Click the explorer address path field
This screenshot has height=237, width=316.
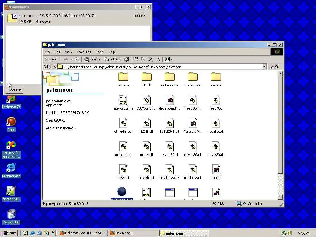click(160, 67)
